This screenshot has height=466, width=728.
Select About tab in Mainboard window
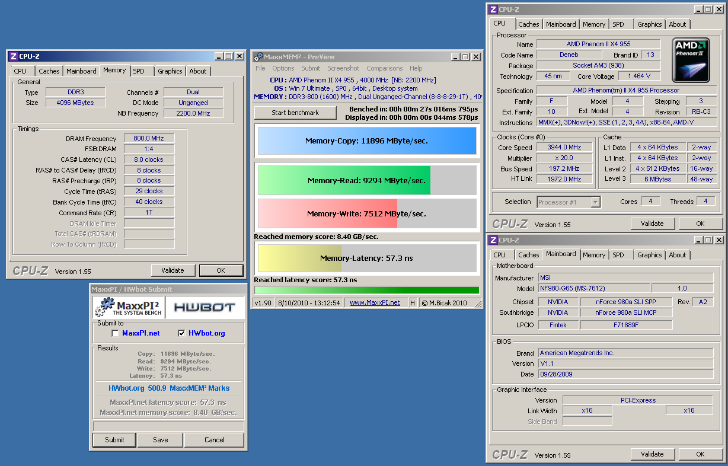(678, 255)
